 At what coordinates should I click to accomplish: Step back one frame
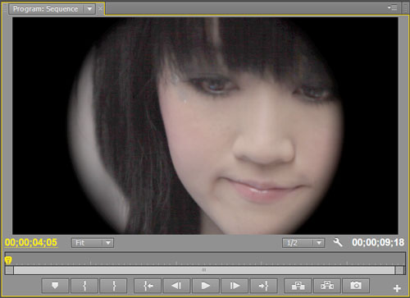(x=176, y=286)
